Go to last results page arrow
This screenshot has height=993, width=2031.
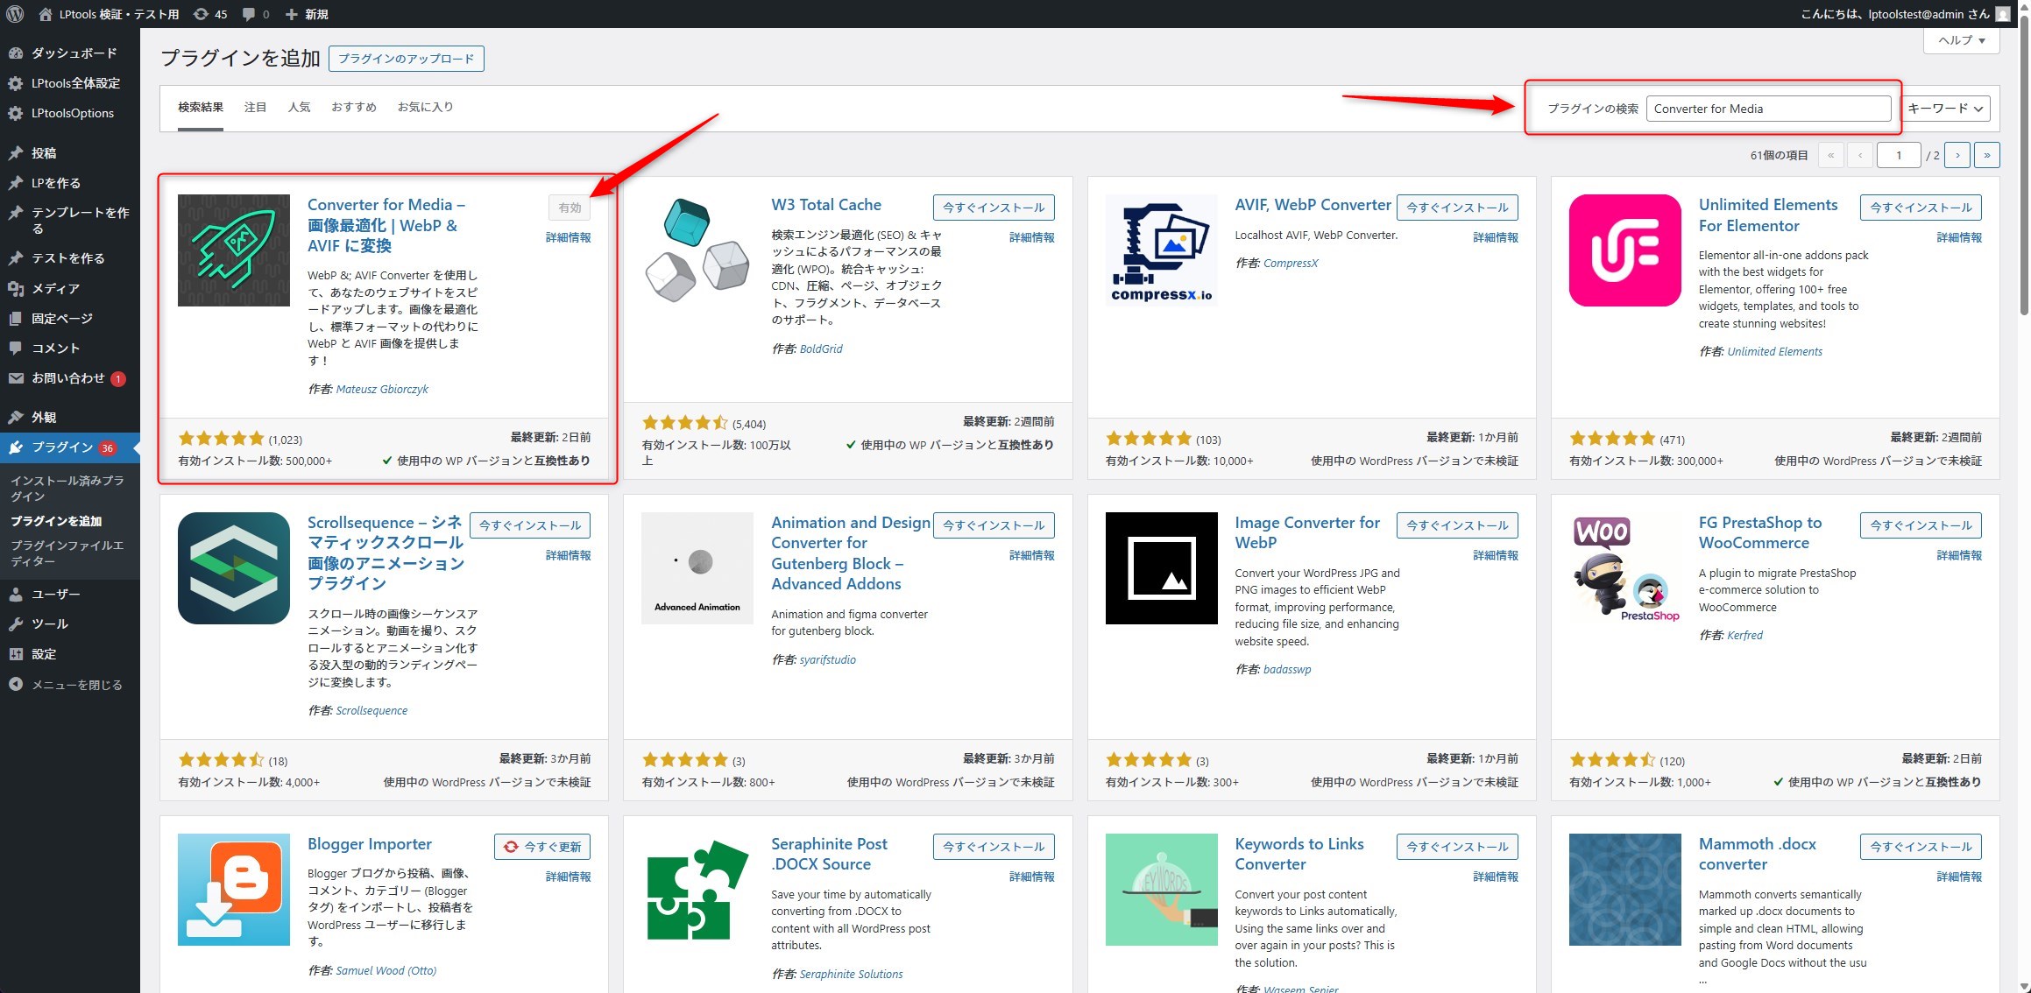coord(1987,155)
